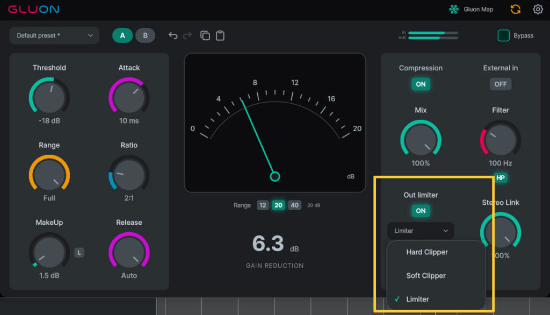Click the Out limiter label
550x315 pixels.
[x=421, y=195]
